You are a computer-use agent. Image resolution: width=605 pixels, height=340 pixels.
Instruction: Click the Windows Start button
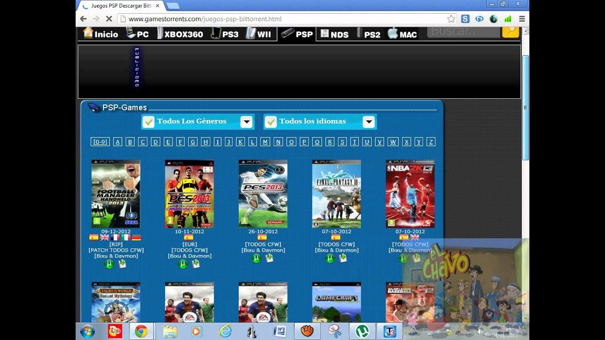(87, 331)
